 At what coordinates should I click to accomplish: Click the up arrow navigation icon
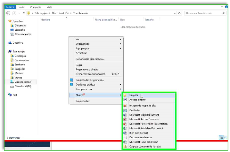click(x=24, y=13)
